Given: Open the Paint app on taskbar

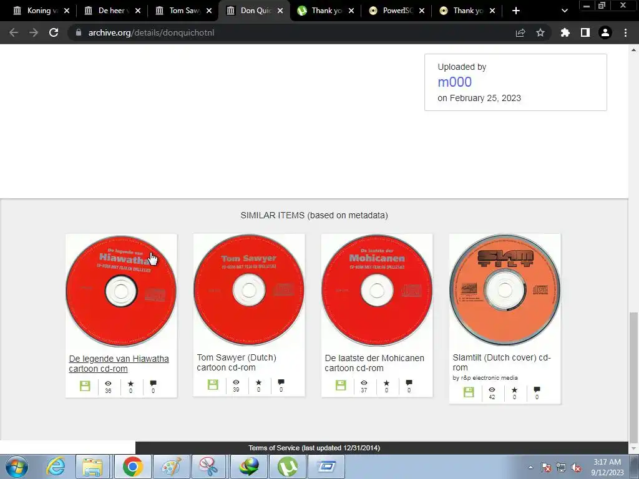Looking at the screenshot, I should point(171,467).
